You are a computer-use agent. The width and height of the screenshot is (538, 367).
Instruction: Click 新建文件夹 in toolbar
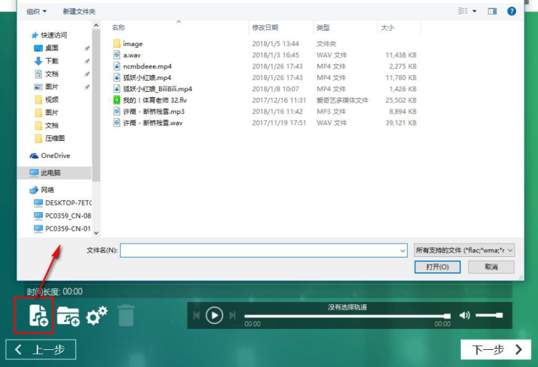pos(79,11)
